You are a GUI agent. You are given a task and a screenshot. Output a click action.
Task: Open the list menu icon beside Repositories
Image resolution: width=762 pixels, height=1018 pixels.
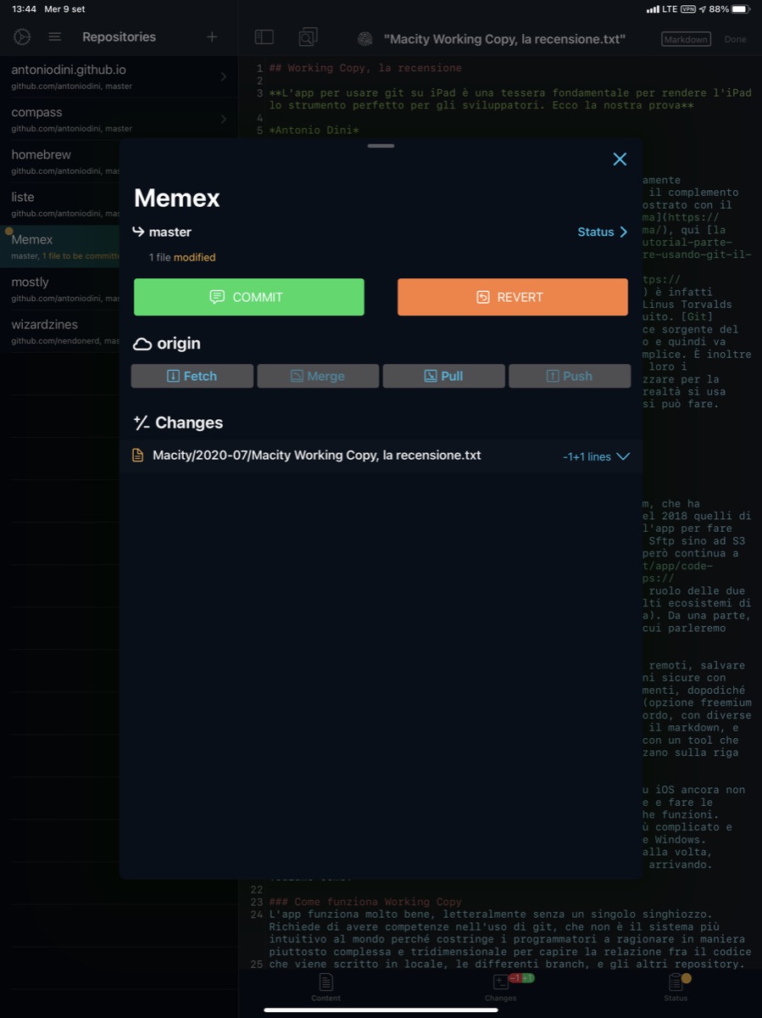pyautogui.click(x=55, y=37)
